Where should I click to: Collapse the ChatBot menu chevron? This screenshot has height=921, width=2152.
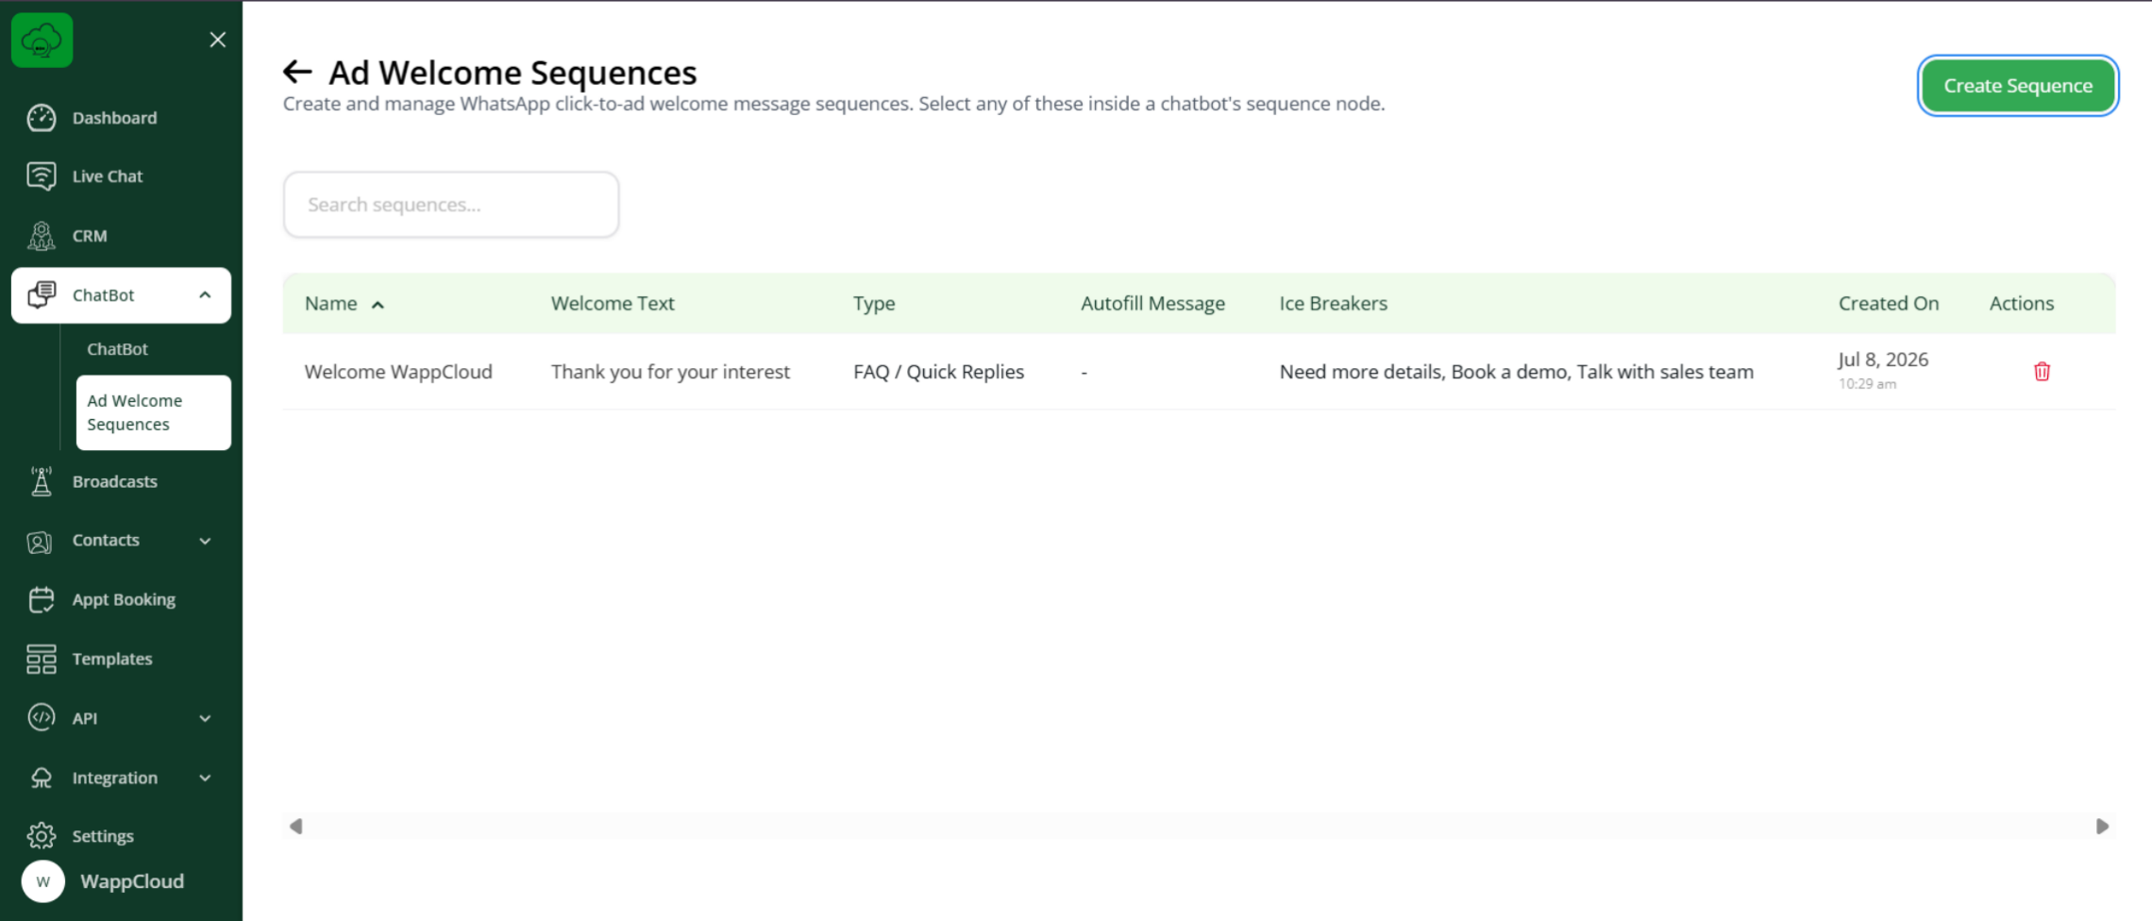tap(205, 295)
